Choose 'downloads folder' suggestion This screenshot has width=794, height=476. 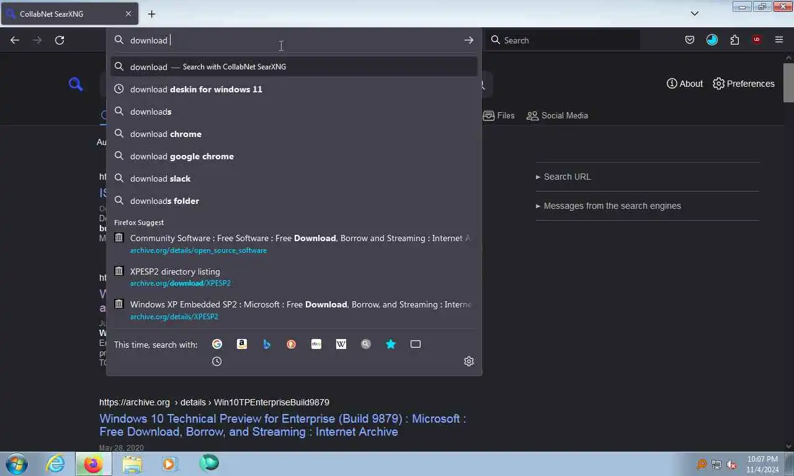point(294,201)
